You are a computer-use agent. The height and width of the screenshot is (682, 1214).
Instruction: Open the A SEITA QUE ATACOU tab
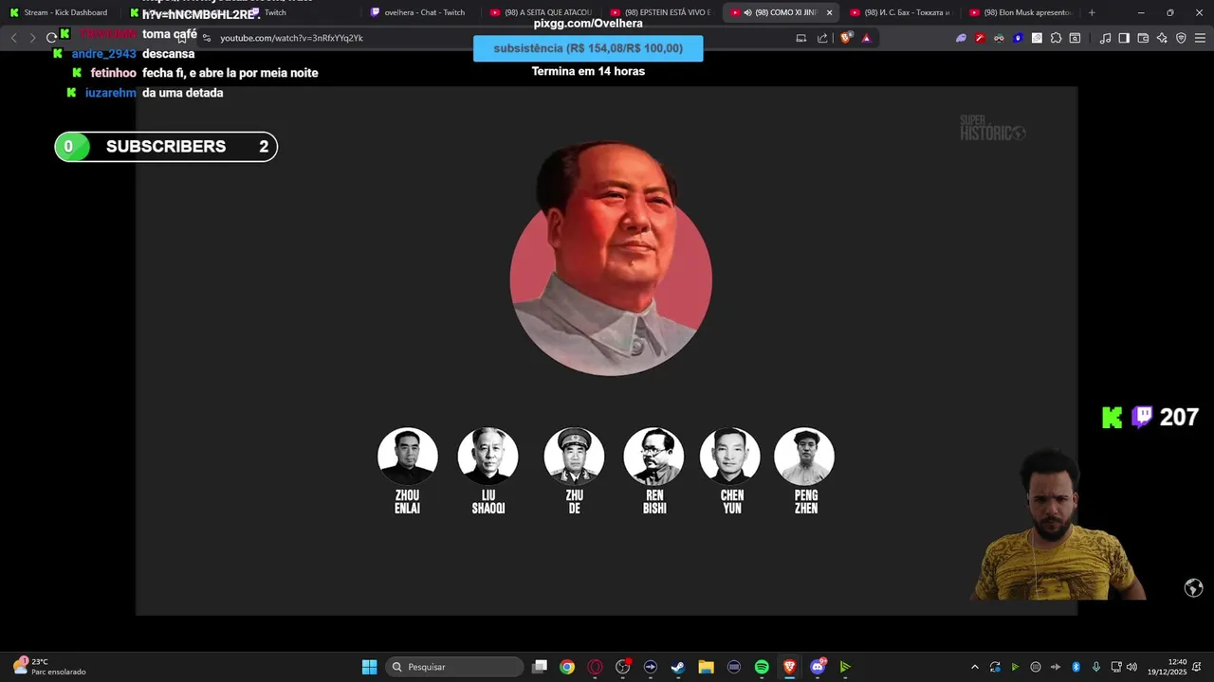click(540, 12)
